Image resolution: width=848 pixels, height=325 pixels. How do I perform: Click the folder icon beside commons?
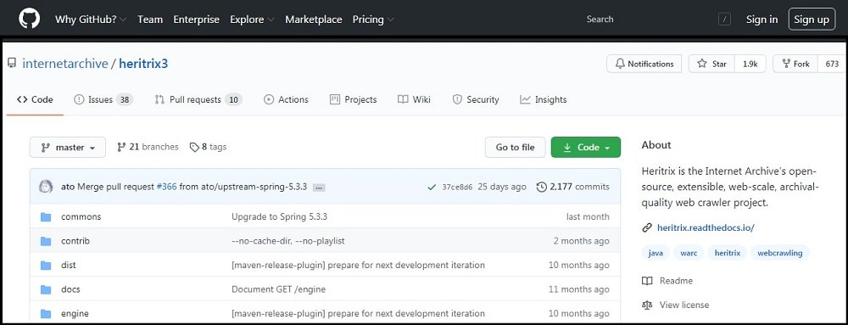click(x=46, y=217)
